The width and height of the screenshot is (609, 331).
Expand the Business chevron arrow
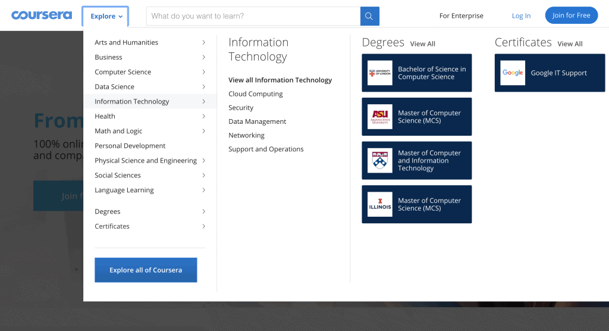point(203,57)
